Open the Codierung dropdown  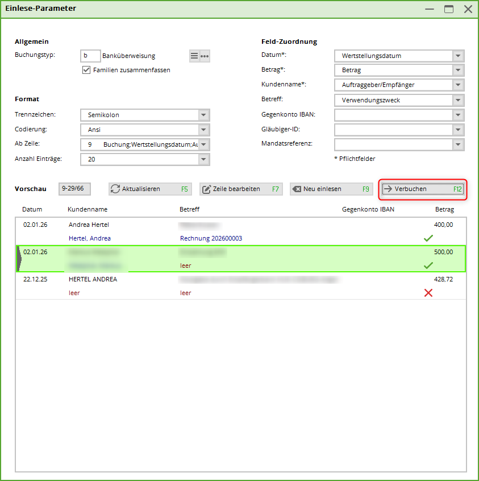204,130
